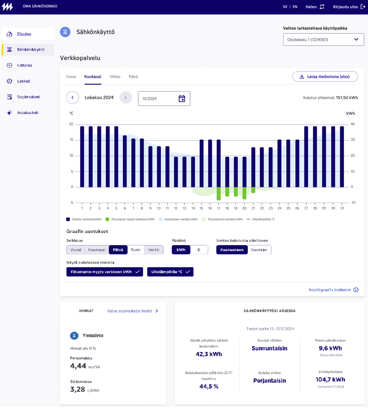Toggle Ulkolämpötila °C display off
Screen dimensions: 368x408
[x=170, y=272]
